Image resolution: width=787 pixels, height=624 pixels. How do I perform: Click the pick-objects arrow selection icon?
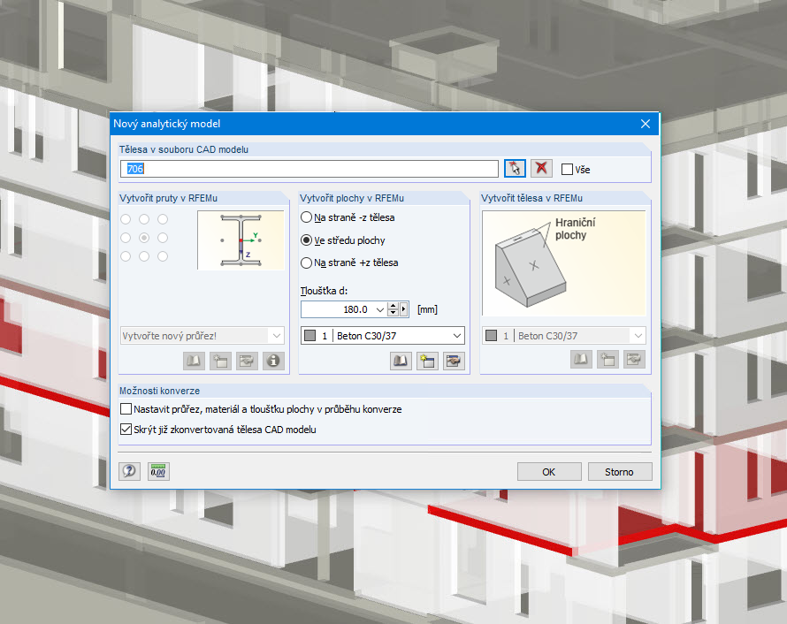click(x=514, y=168)
